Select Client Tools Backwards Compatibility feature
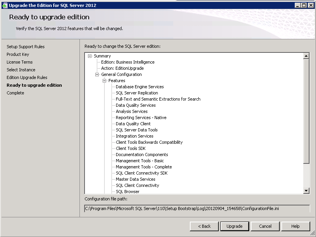Screen dimensions: 316x237 [149, 142]
